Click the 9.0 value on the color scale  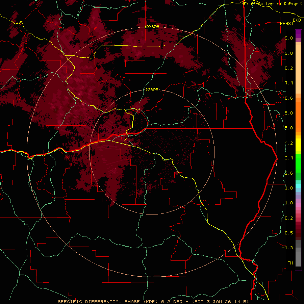click(x=289, y=53)
